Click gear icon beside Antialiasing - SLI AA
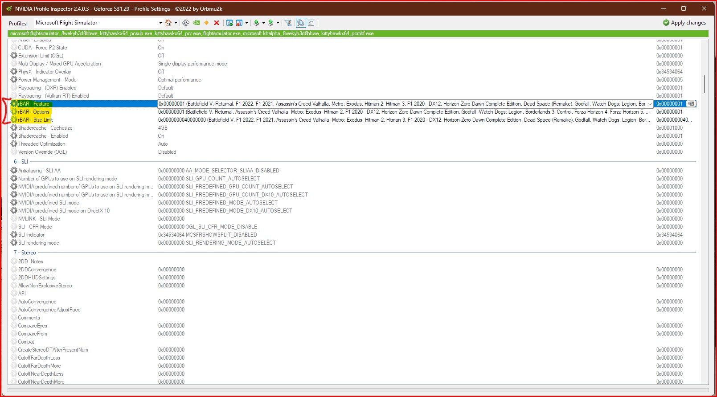Screen dimensions: 717x397 (14, 171)
